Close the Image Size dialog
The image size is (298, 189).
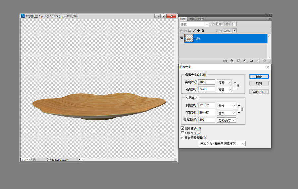tap(268, 67)
